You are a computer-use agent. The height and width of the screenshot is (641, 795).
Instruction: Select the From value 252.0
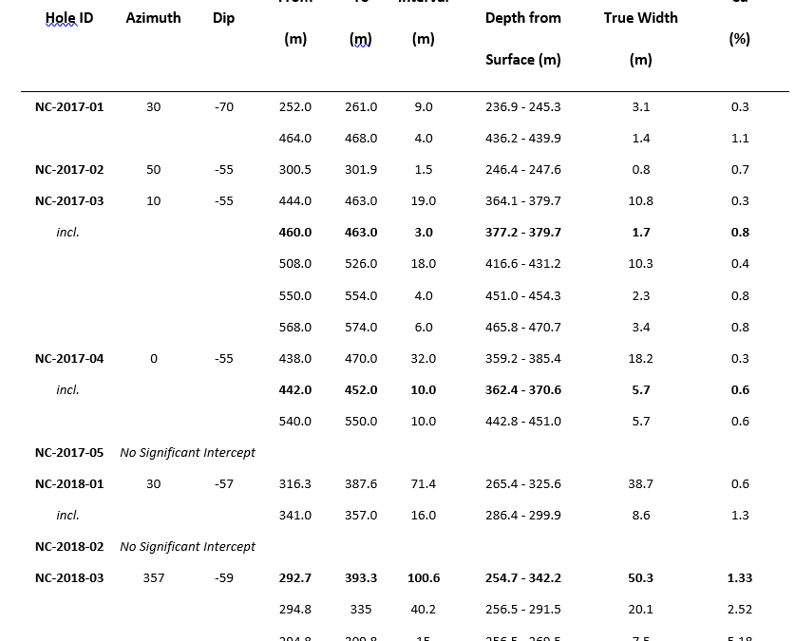pos(295,107)
